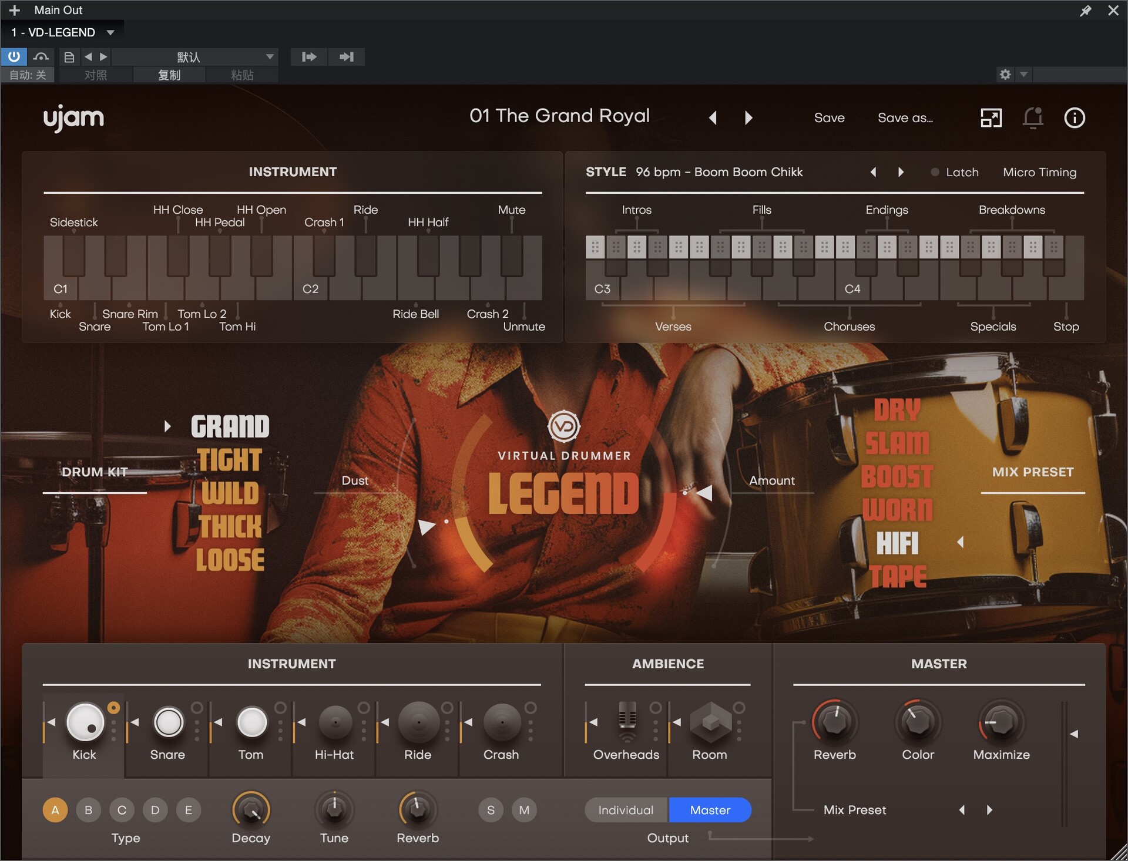Select the WILD drum kit
The image size is (1128, 861).
point(230,493)
